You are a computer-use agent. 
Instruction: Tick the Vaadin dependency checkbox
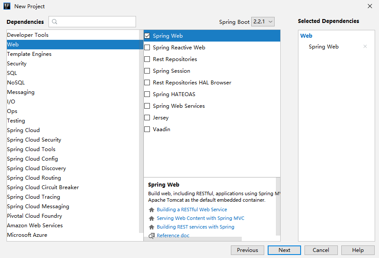click(147, 129)
